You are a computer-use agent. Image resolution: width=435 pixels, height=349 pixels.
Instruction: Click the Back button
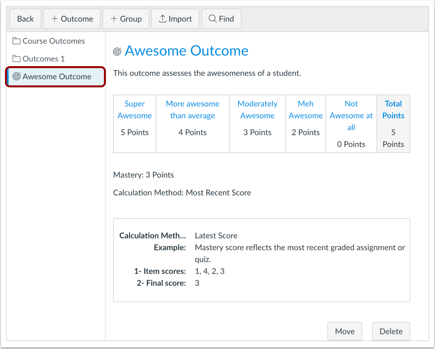[x=25, y=19]
